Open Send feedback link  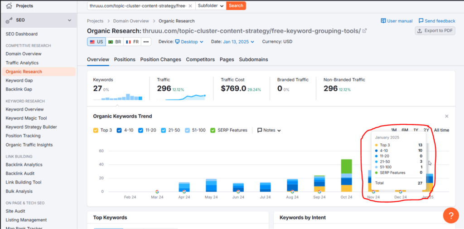437,21
